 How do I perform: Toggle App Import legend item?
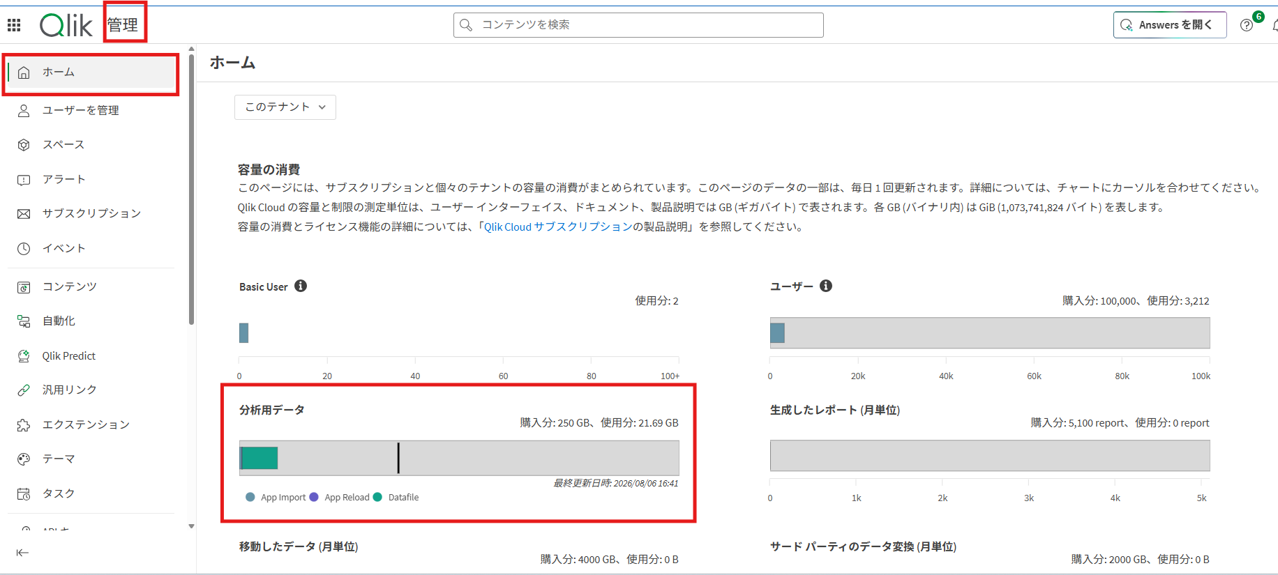276,498
